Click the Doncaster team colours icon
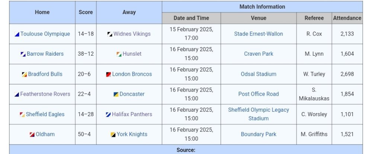The image size is (372, 154). pos(116,94)
